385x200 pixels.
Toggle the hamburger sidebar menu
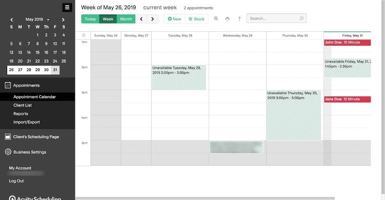click(67, 7)
